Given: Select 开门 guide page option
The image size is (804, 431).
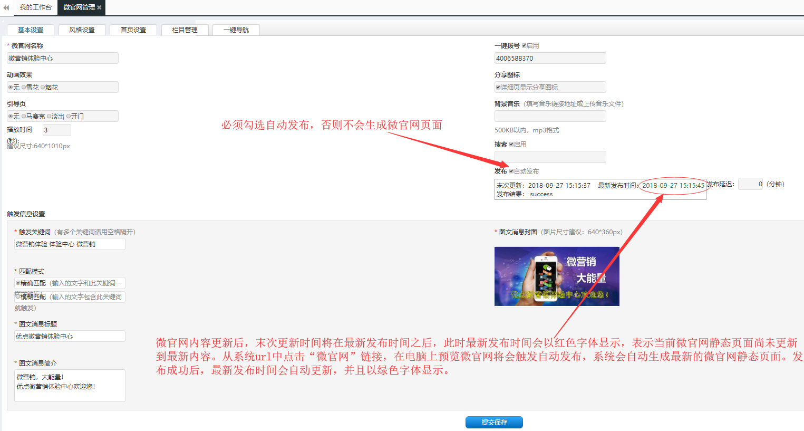Looking at the screenshot, I should tap(69, 117).
